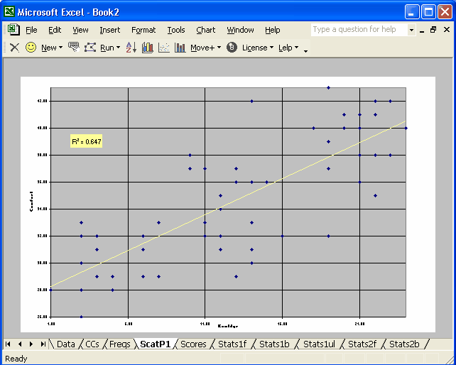Screen dimensions: 456x365
Task: Click the histogram chart icon before Move+
Action: pyautogui.click(x=180, y=48)
